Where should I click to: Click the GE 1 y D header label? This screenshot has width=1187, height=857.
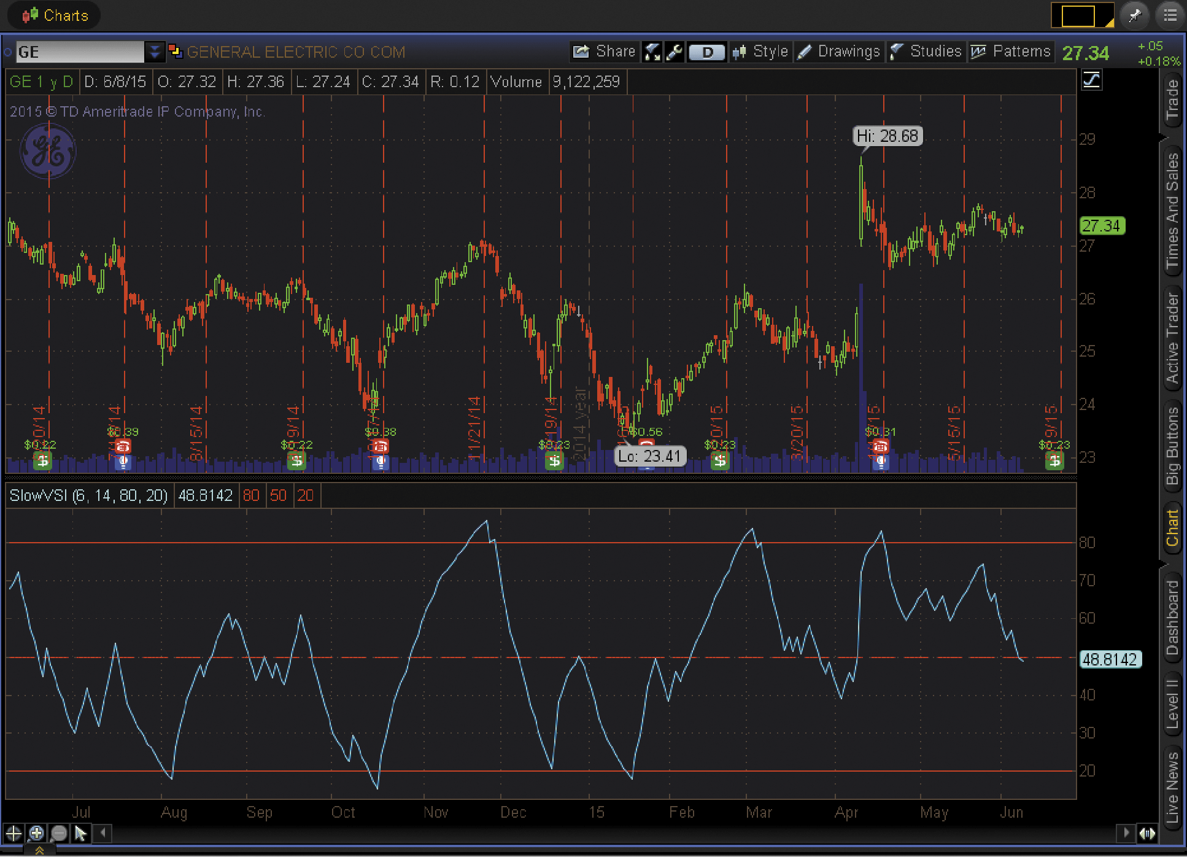41,82
